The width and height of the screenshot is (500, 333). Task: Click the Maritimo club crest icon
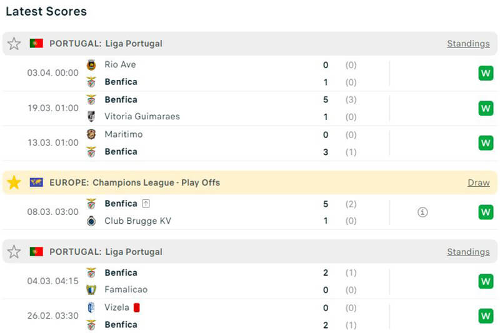(x=91, y=134)
